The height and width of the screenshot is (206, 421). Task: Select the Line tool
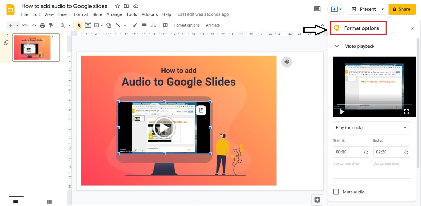point(119,25)
